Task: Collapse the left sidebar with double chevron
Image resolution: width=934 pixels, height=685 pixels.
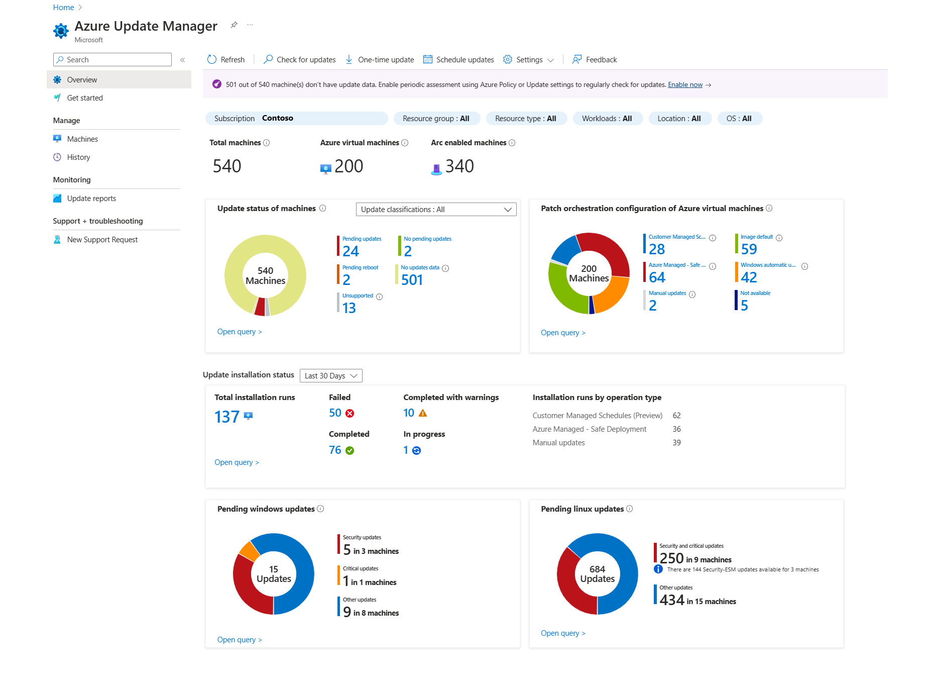Action: pos(183,60)
